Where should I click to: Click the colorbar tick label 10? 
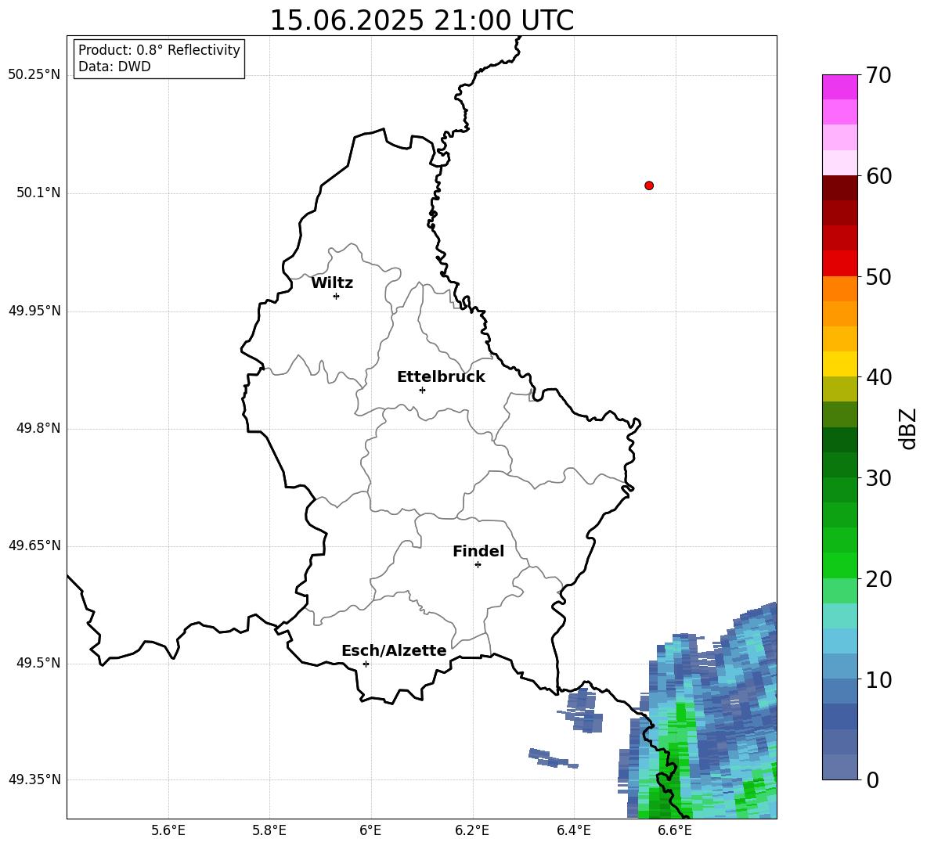click(878, 679)
